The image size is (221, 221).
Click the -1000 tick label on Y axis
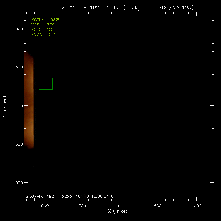click(16, 183)
